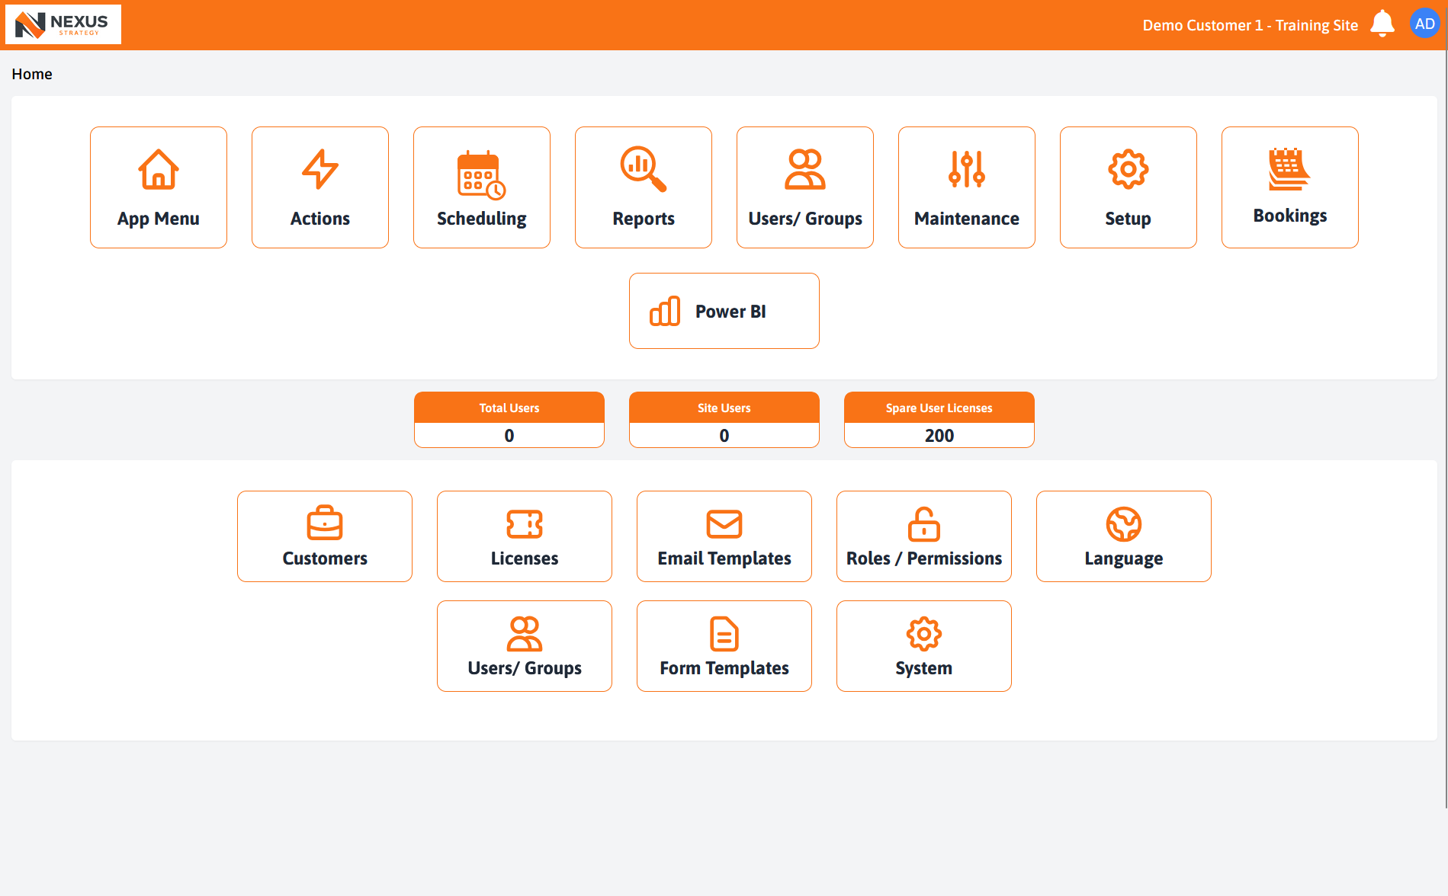The width and height of the screenshot is (1448, 896).
Task: Open the System settings tile
Action: (924, 646)
